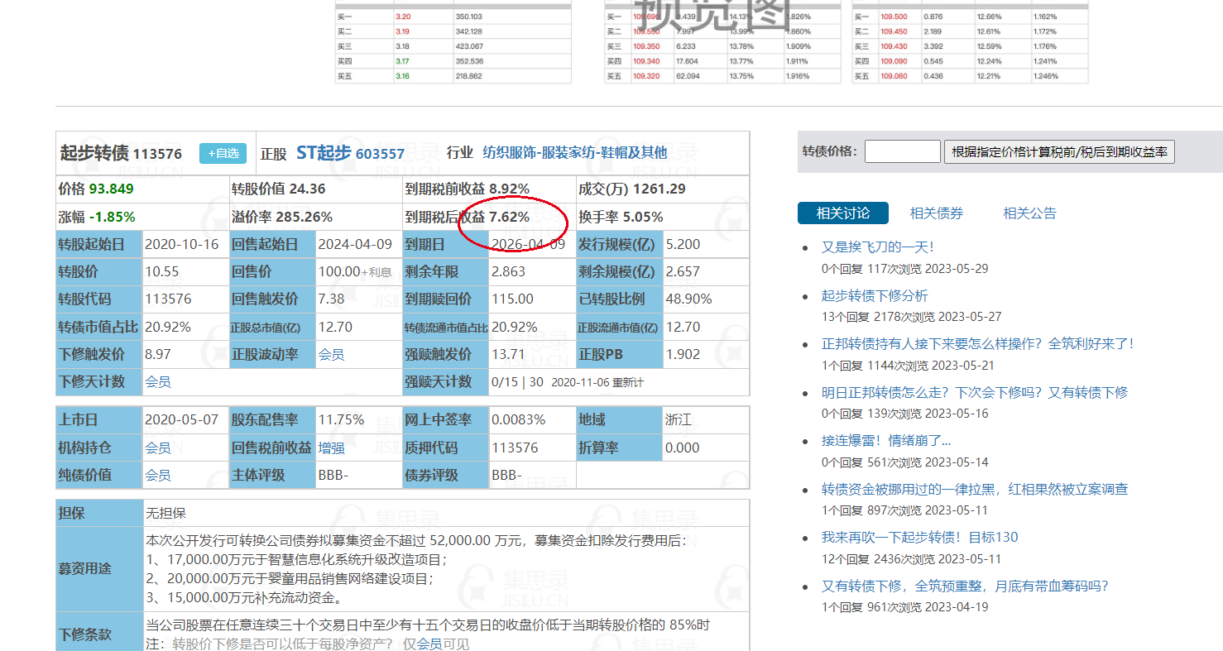Open discussion post 接连爆雷!情绪崩了...
This screenshot has height=651, width=1223.
tap(886, 440)
